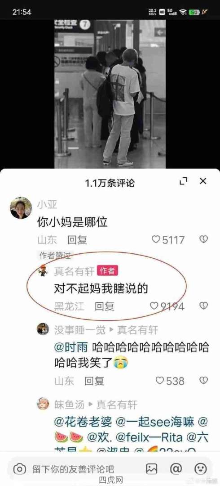This screenshot has height=486, width=220.
Task: Open emoji picker in comment bar
Action: click(200, 469)
